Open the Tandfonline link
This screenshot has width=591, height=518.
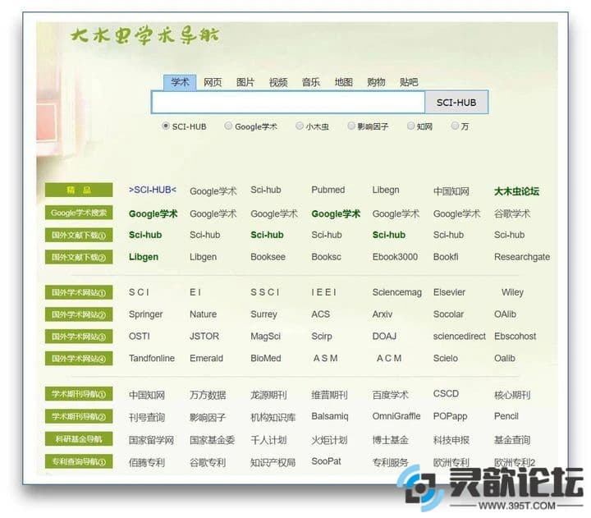pos(152,358)
